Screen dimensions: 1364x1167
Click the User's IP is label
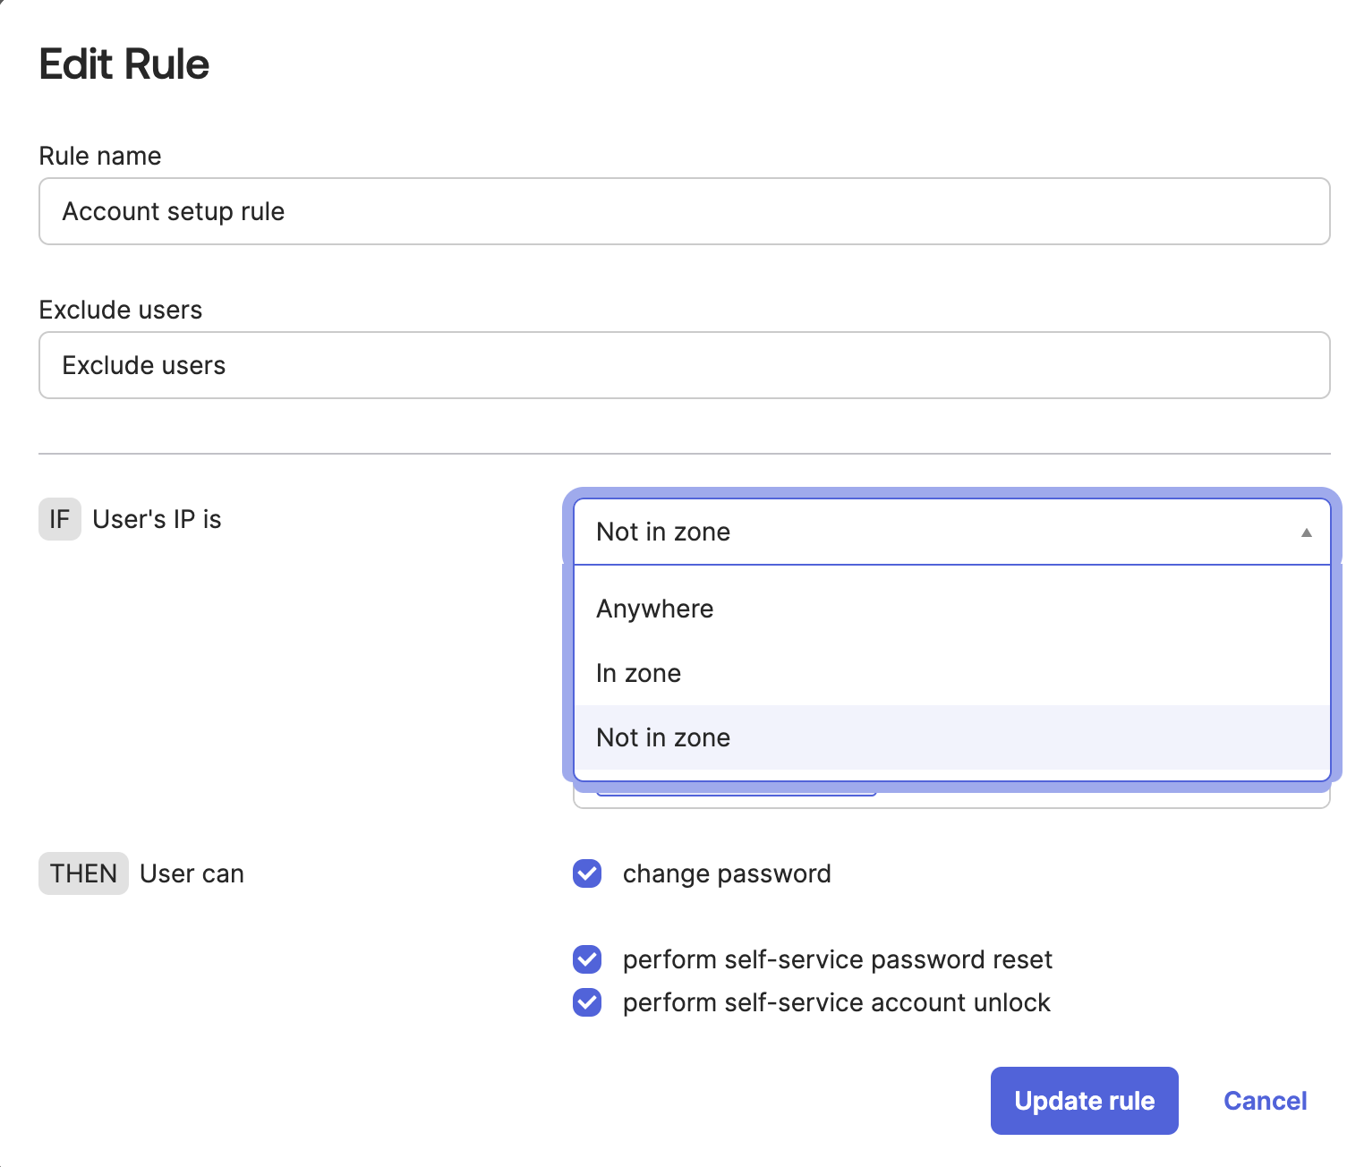(157, 519)
